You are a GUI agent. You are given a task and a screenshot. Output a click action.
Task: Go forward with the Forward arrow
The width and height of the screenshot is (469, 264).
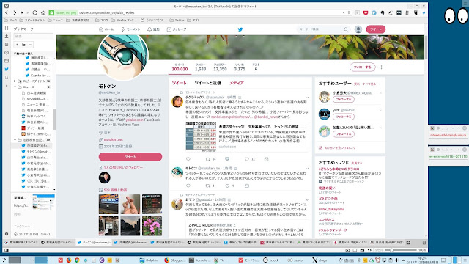click(15, 13)
